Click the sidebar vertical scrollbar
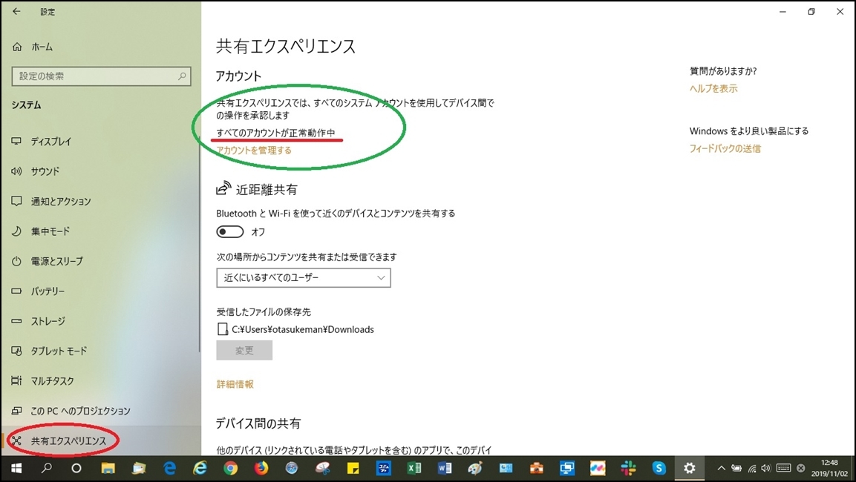856x482 pixels. (x=199, y=245)
